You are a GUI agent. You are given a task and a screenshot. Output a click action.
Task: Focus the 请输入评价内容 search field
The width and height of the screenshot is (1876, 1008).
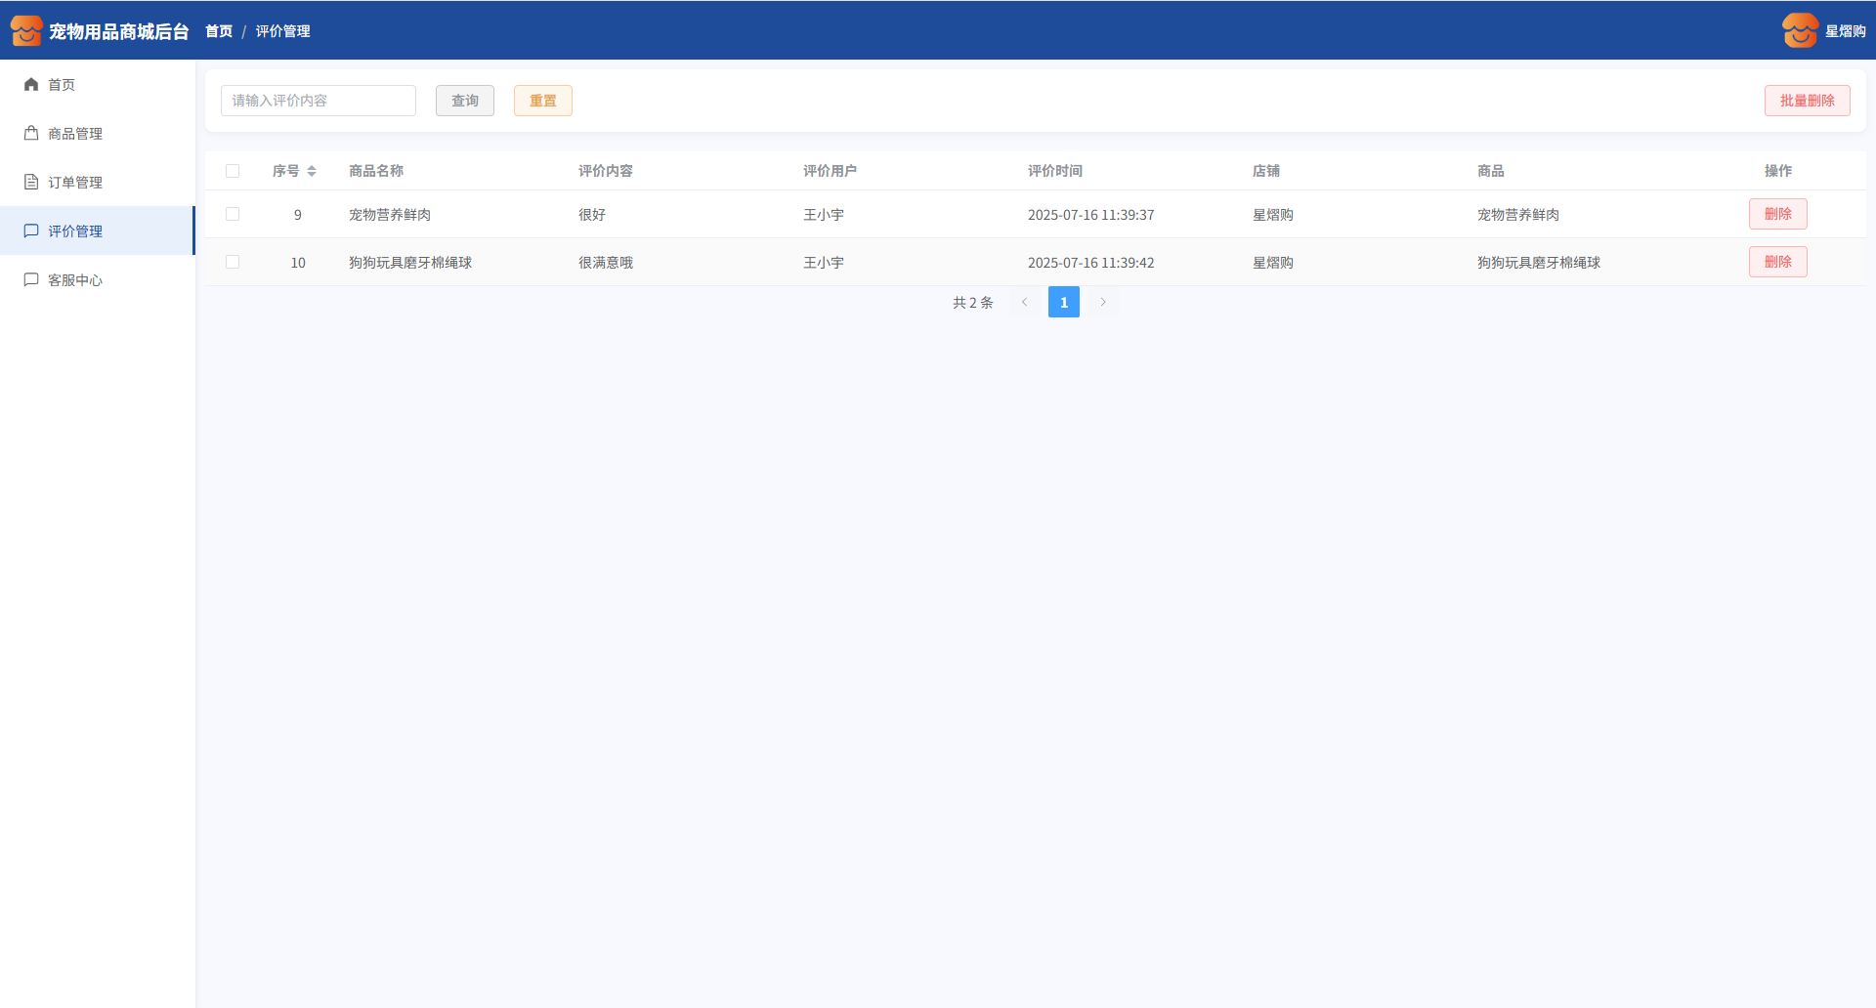click(318, 101)
